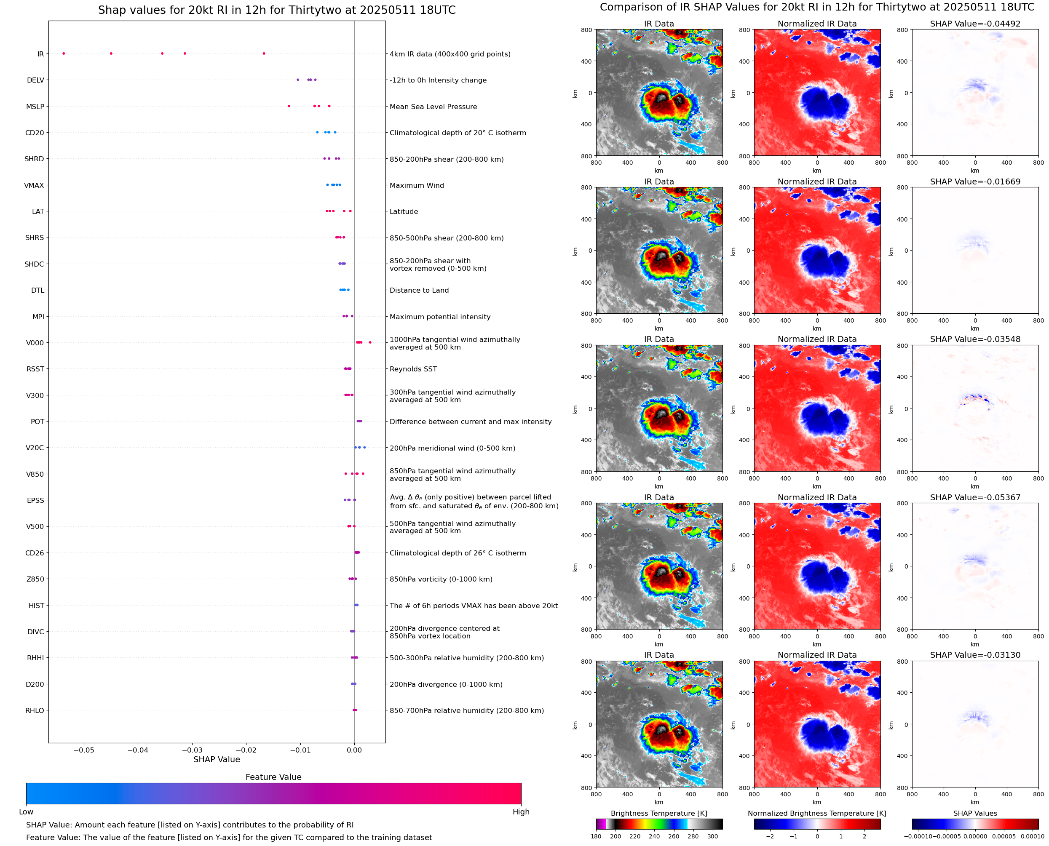This screenshot has height=846, width=1049.
Task: Click the SHAP Value x-axis label
Action: pos(217,759)
